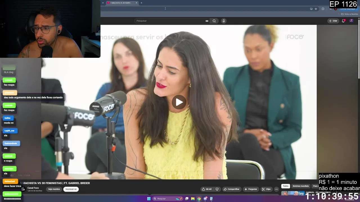Open Discord from the taskbar
Screen dimensions: 360x202
[205, 199]
